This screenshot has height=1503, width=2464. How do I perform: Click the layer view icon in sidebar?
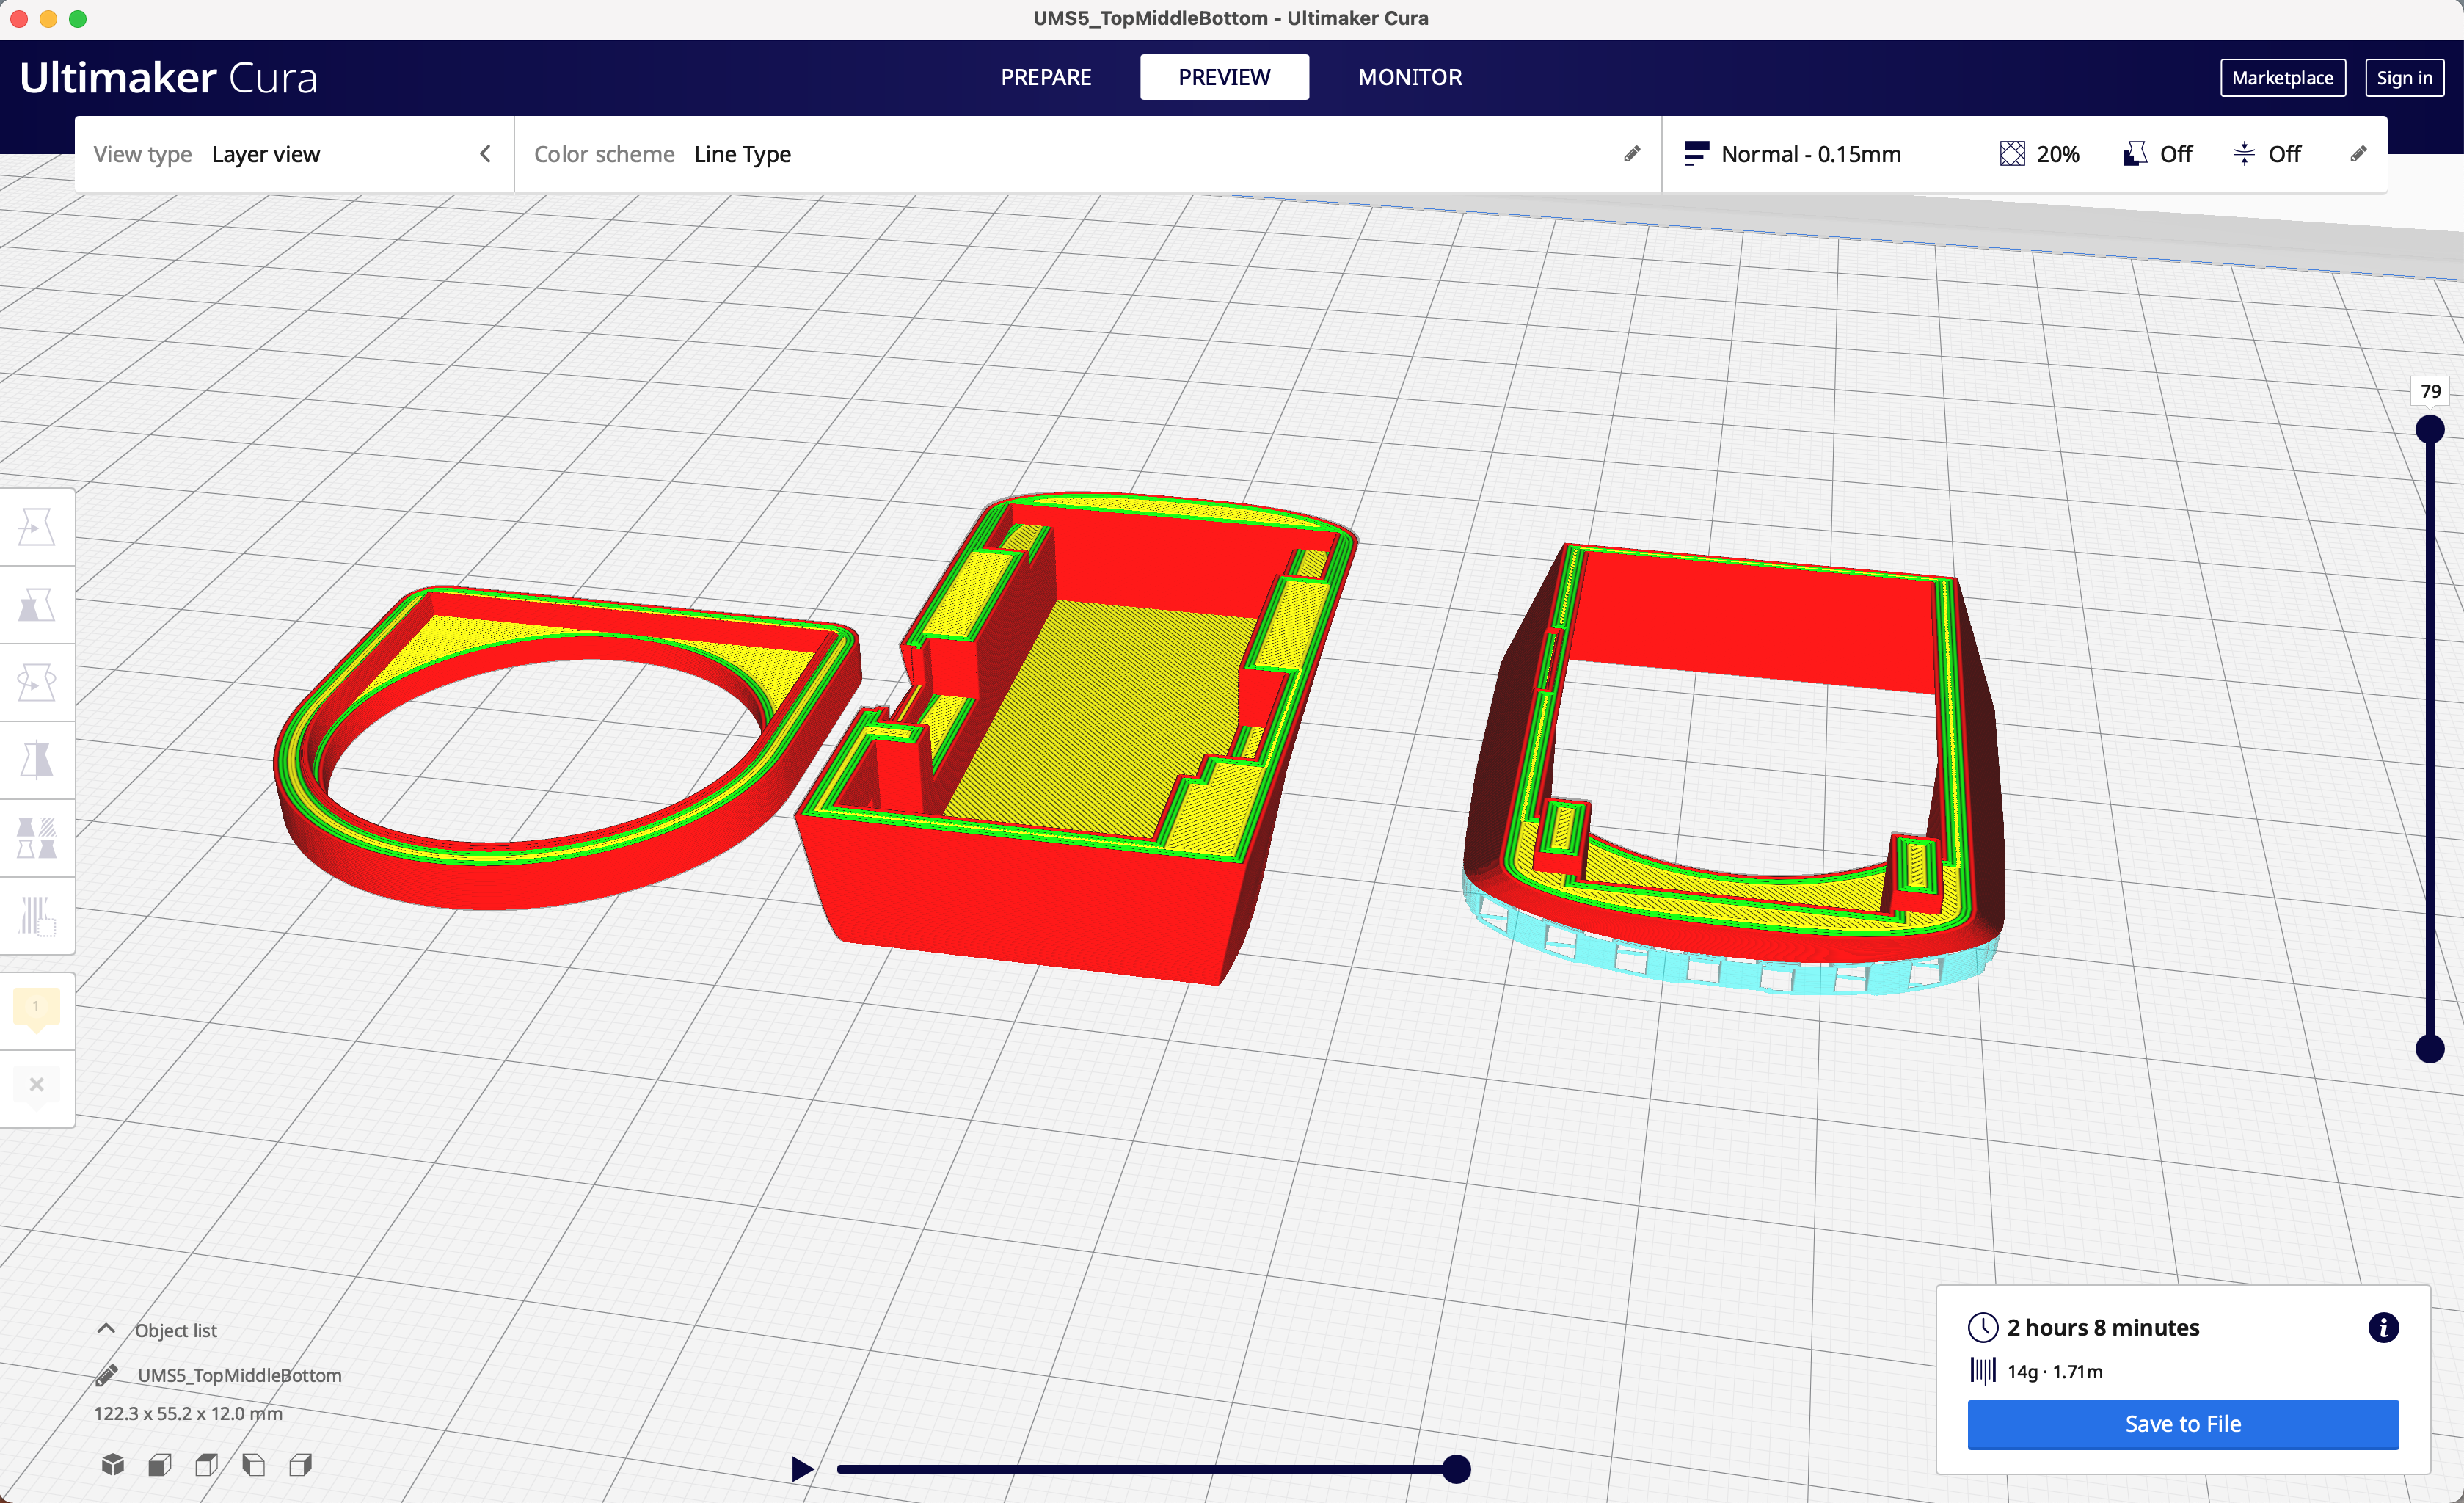[x=35, y=920]
